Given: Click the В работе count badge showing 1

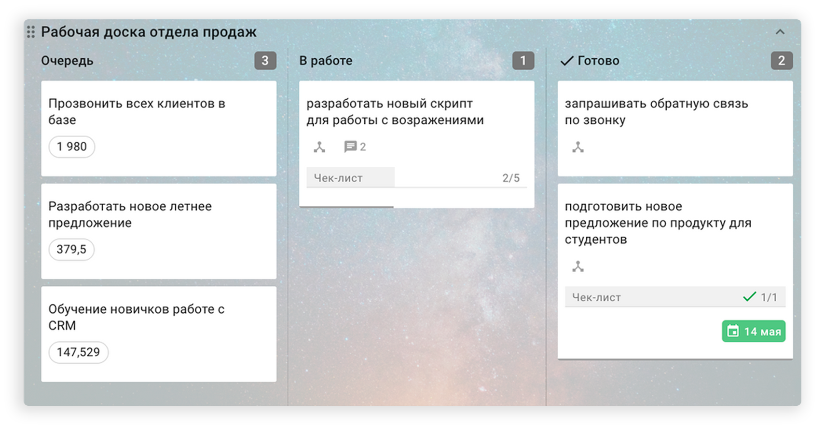Looking at the screenshot, I should pyautogui.click(x=523, y=61).
